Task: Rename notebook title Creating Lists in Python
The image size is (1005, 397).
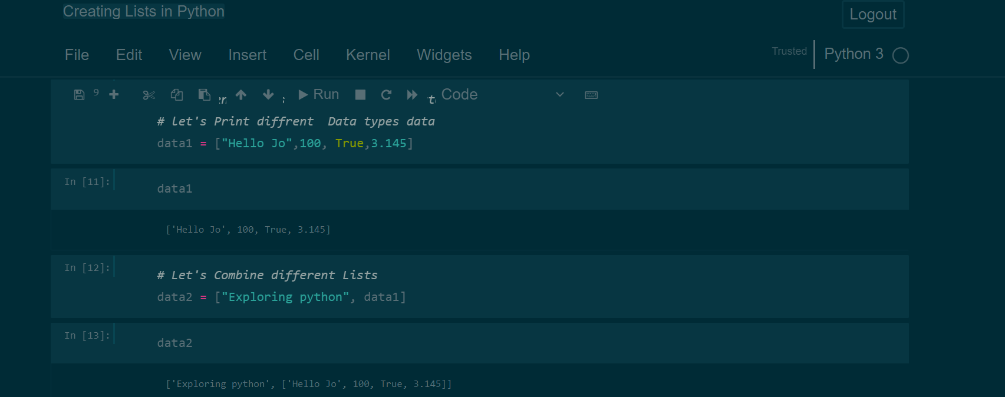Action: point(144,11)
